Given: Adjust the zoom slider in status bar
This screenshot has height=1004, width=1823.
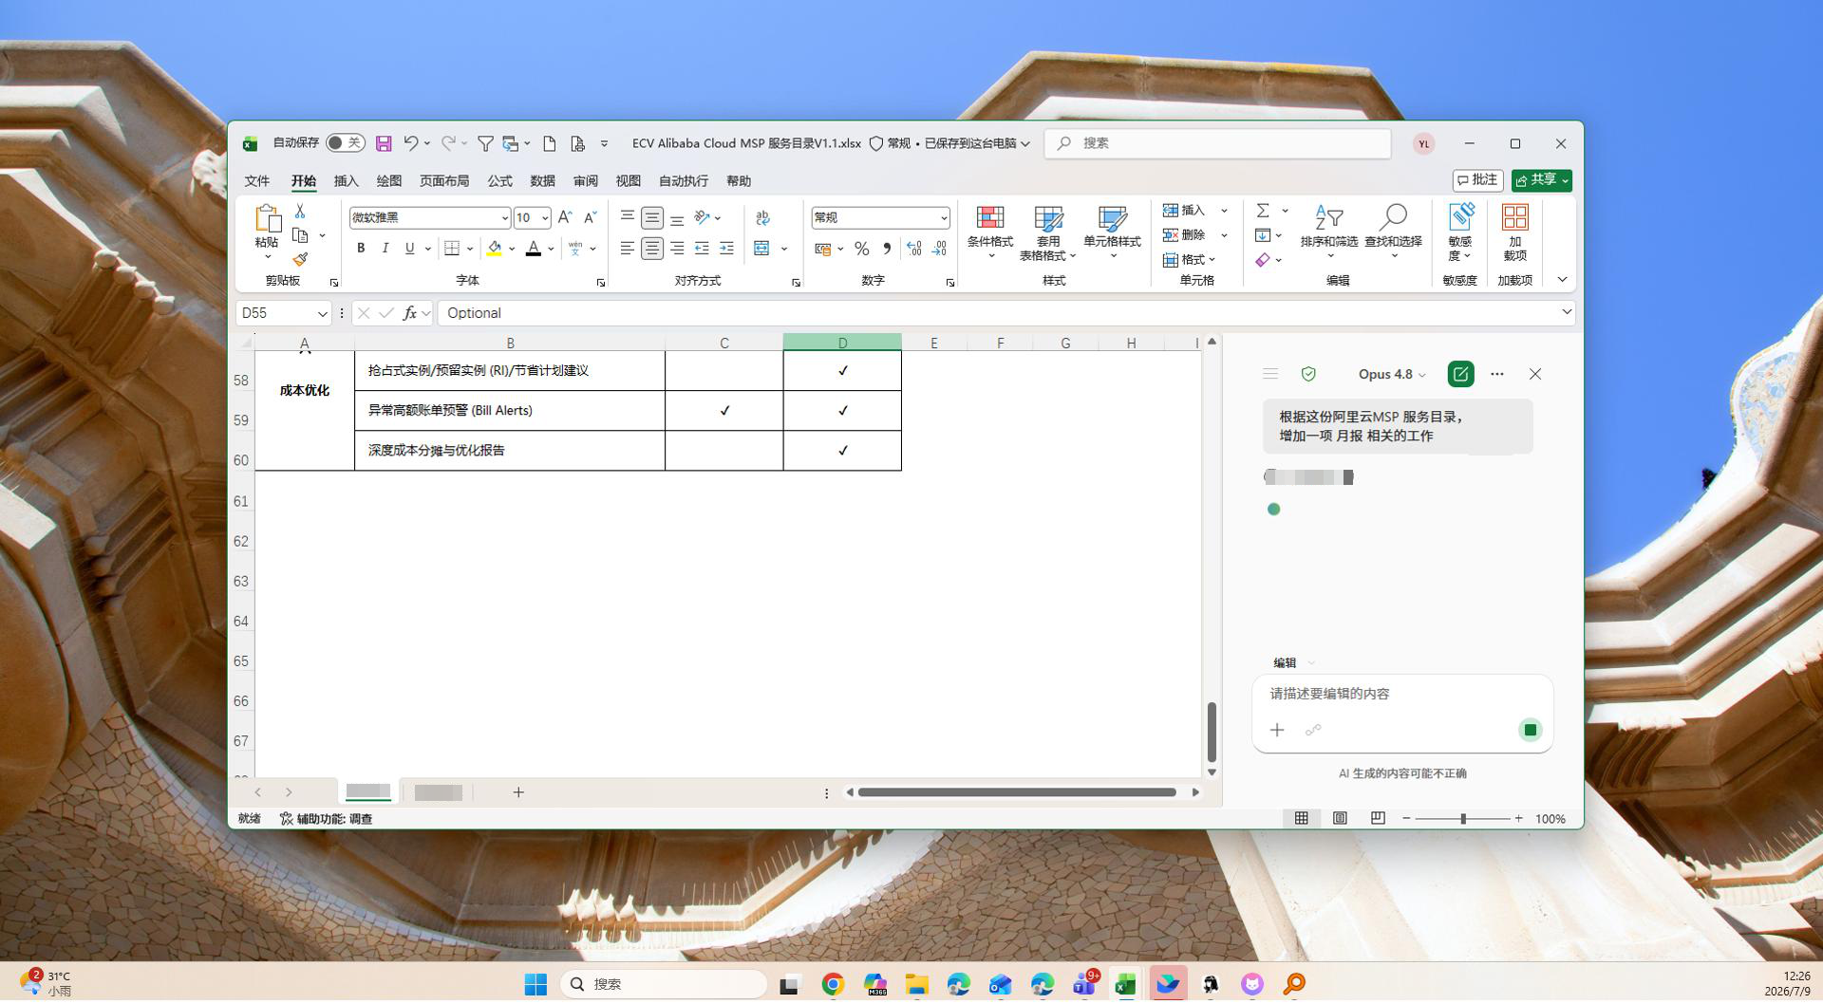Looking at the screenshot, I should click(1463, 819).
